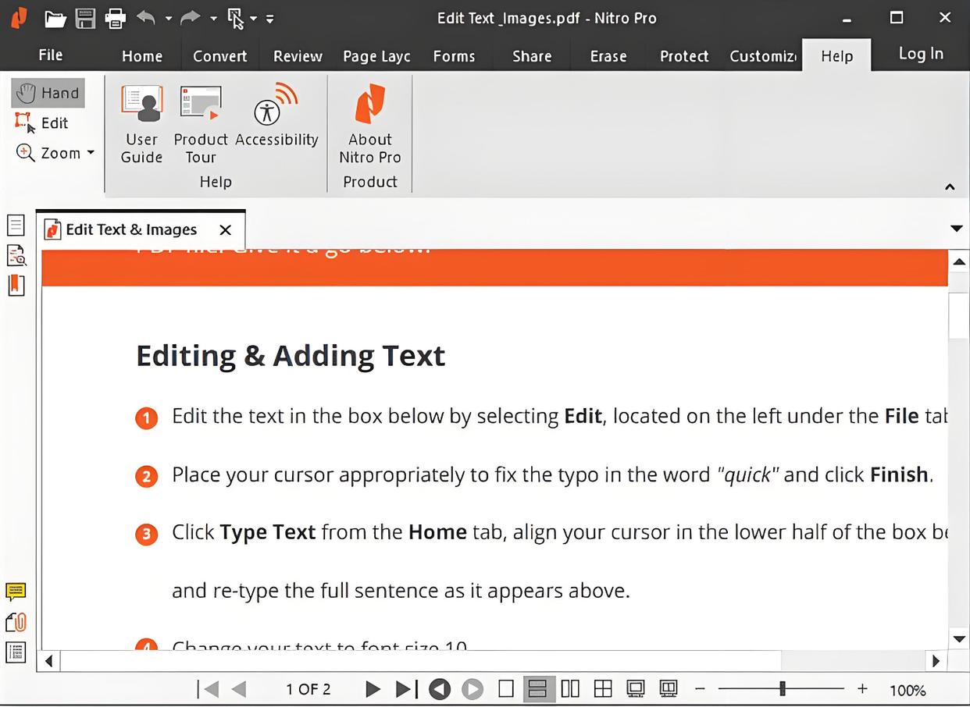
Task: Enable continuous page view mode
Action: 537,689
